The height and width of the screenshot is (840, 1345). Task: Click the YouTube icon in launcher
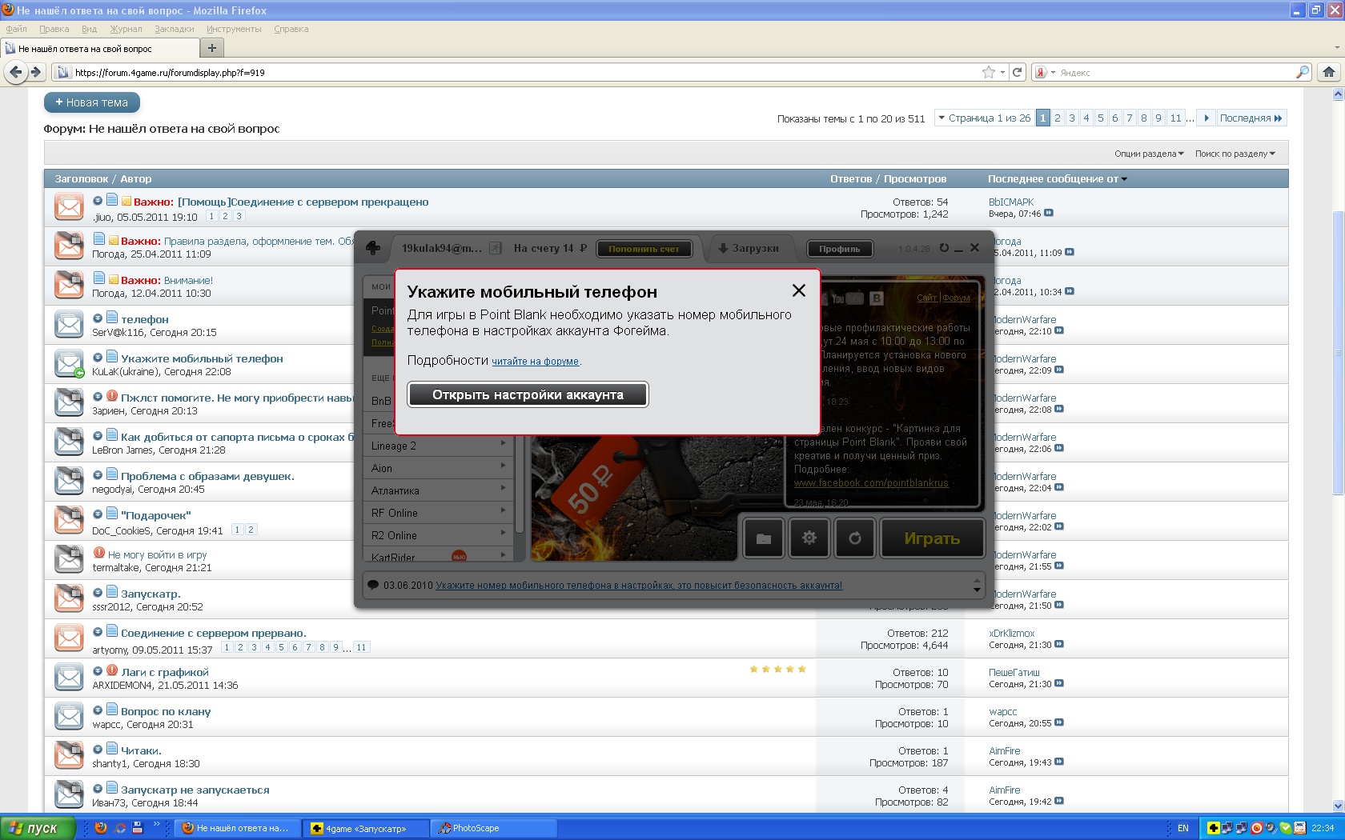[x=846, y=298]
